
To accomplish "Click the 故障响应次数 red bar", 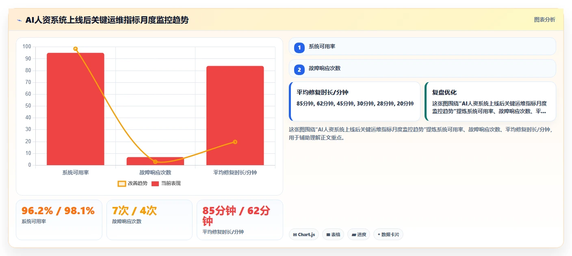I will click(x=155, y=161).
